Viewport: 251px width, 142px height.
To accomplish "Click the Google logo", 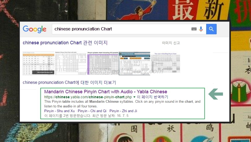I will [35, 29].
